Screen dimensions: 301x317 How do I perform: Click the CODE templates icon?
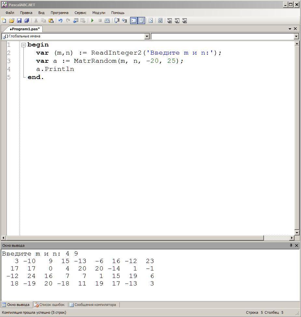(160, 20)
